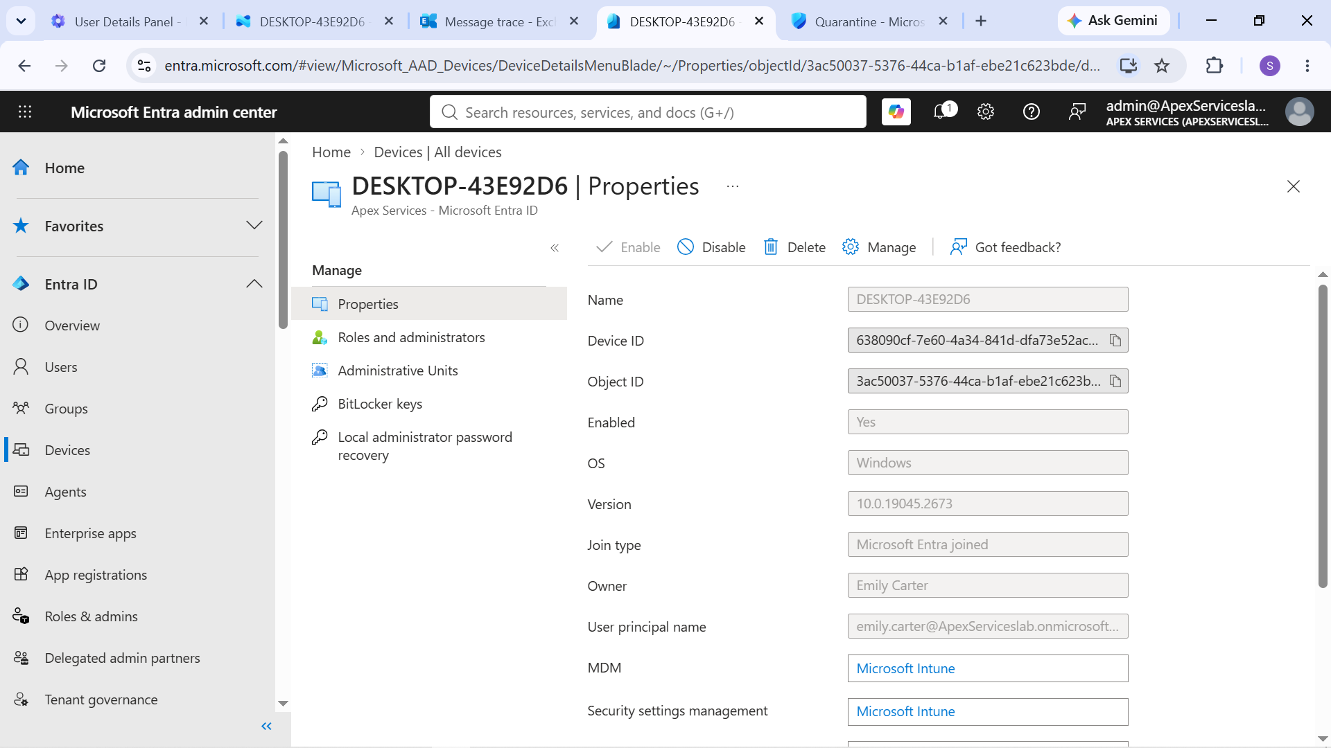Screen dimensions: 1331x748
Task: Open portal settings gear icon
Action: (x=986, y=112)
